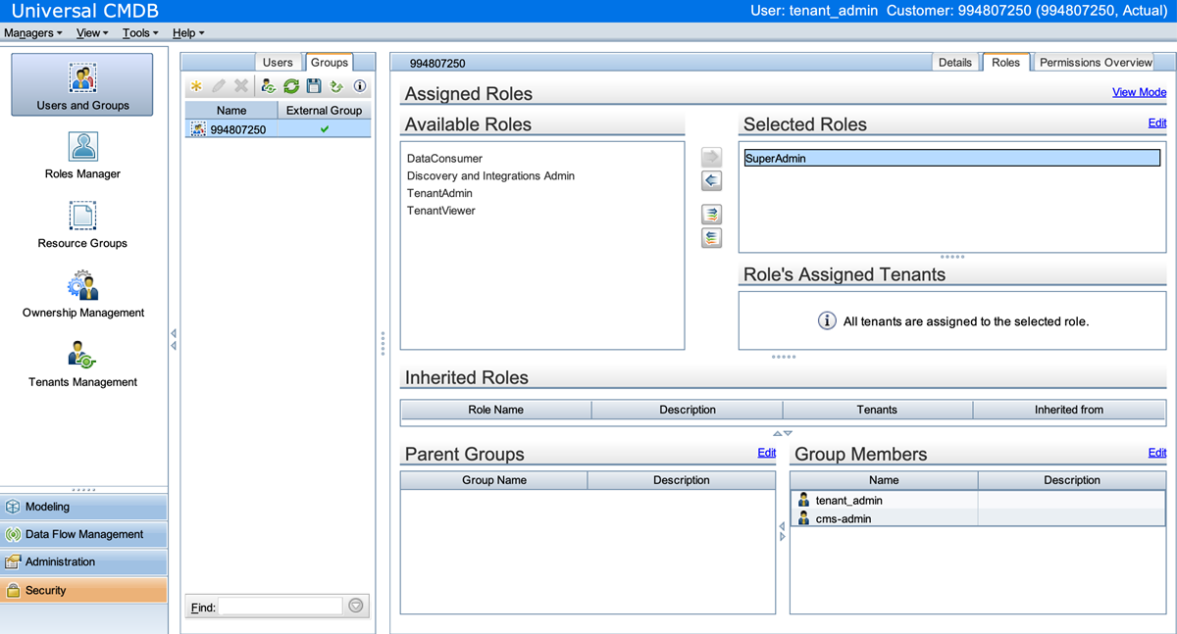Open the Tools menu
The image size is (1177, 634).
click(138, 32)
